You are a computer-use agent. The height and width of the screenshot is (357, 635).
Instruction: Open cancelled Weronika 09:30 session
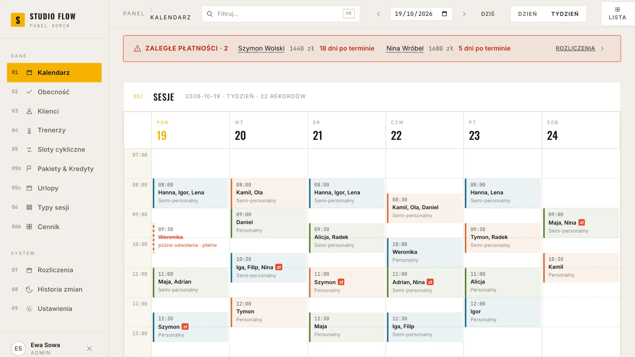point(190,238)
